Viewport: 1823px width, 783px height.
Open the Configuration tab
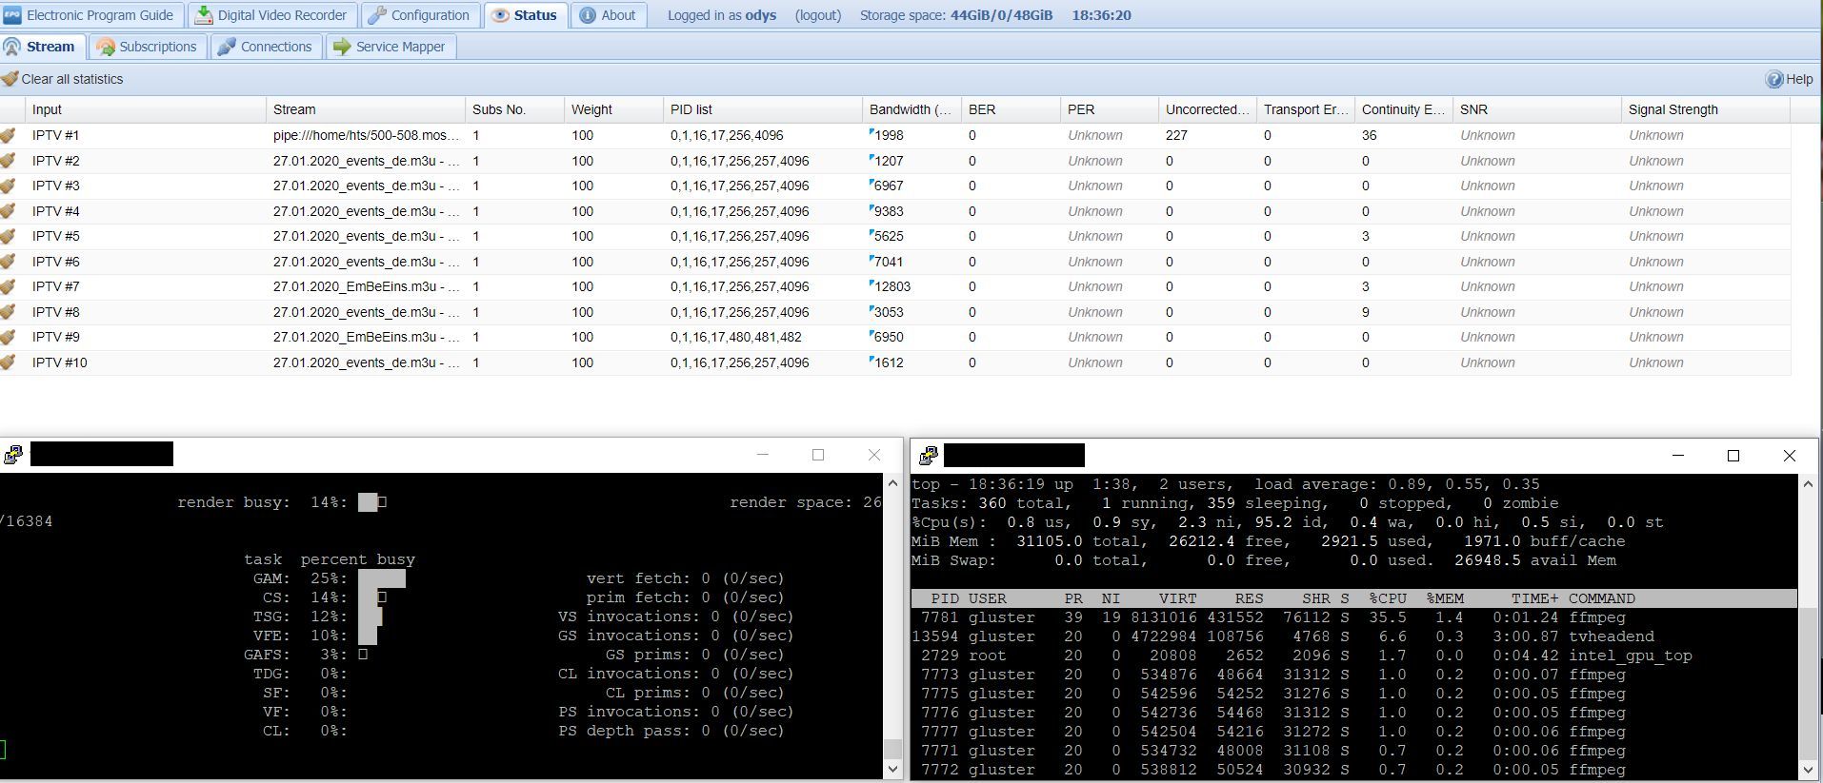point(419,15)
